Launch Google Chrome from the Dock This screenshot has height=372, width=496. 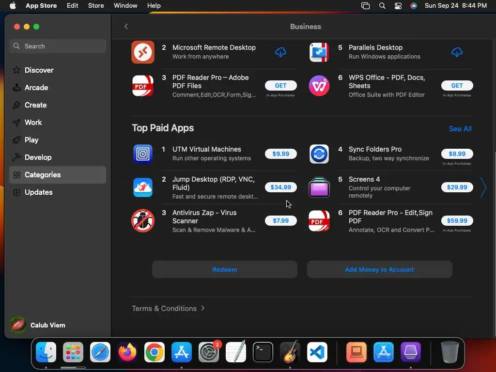pos(155,352)
